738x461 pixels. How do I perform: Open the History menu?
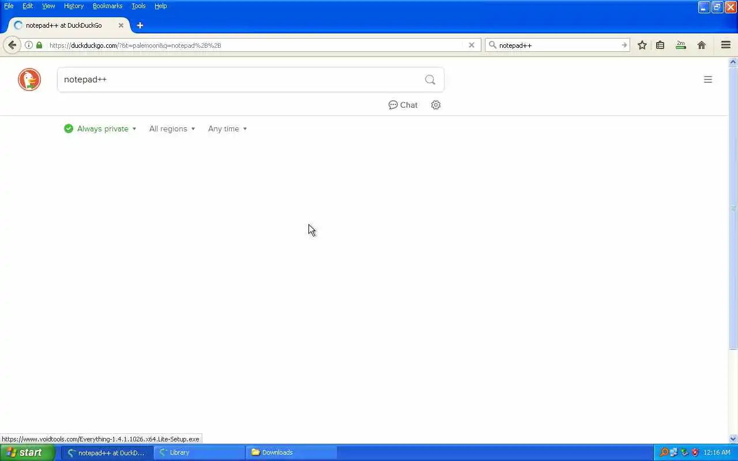pyautogui.click(x=74, y=6)
